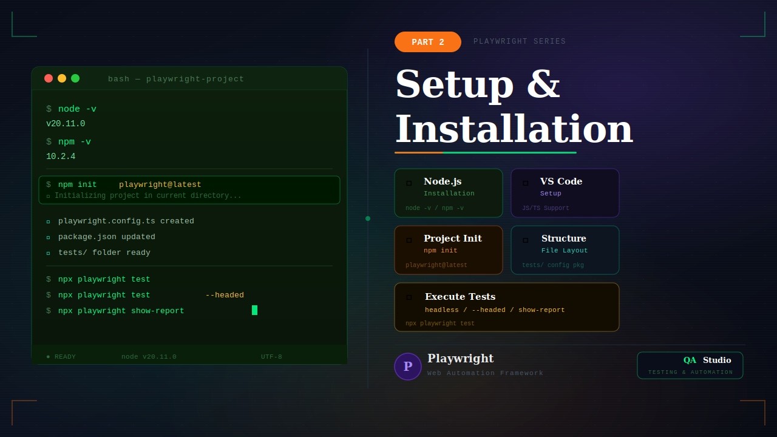Click the terminal title bash — playwright-project
The width and height of the screenshot is (777, 437).
[x=176, y=79]
